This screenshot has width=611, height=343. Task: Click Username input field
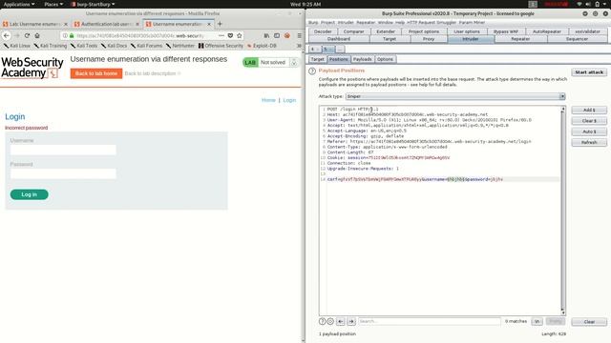63,150
